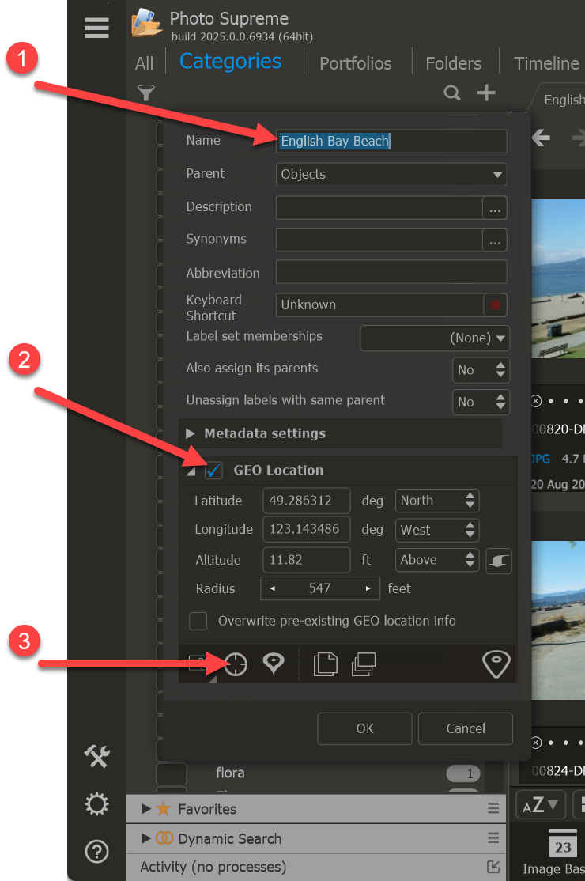The width and height of the screenshot is (585, 881).
Task: Open the Image Basket calendar icon
Action: pyautogui.click(x=563, y=843)
